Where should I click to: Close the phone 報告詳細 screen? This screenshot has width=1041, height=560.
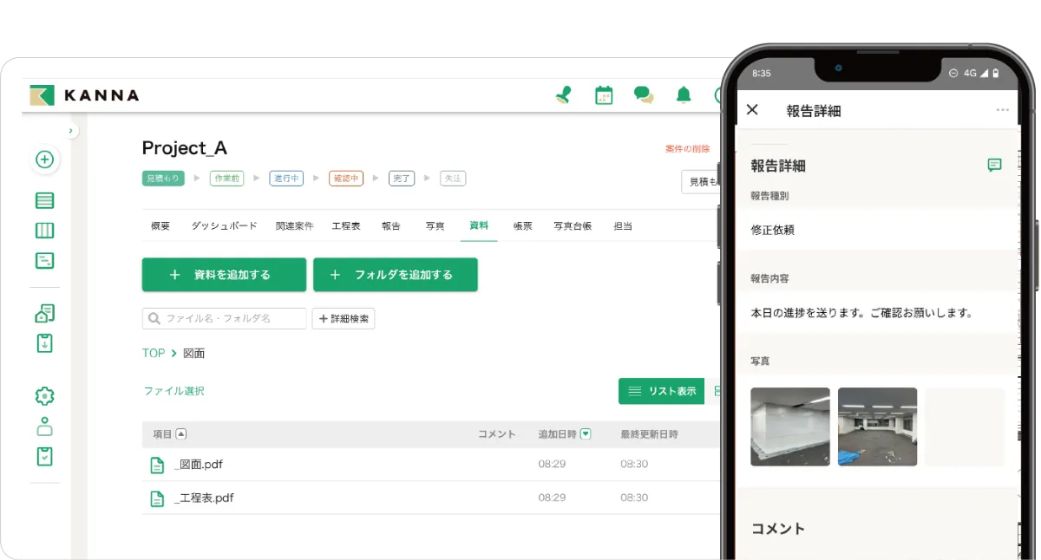coord(752,109)
